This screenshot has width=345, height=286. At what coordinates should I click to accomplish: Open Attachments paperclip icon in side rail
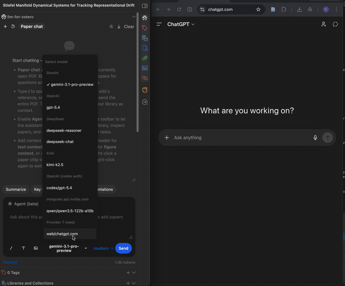click(x=145, y=58)
